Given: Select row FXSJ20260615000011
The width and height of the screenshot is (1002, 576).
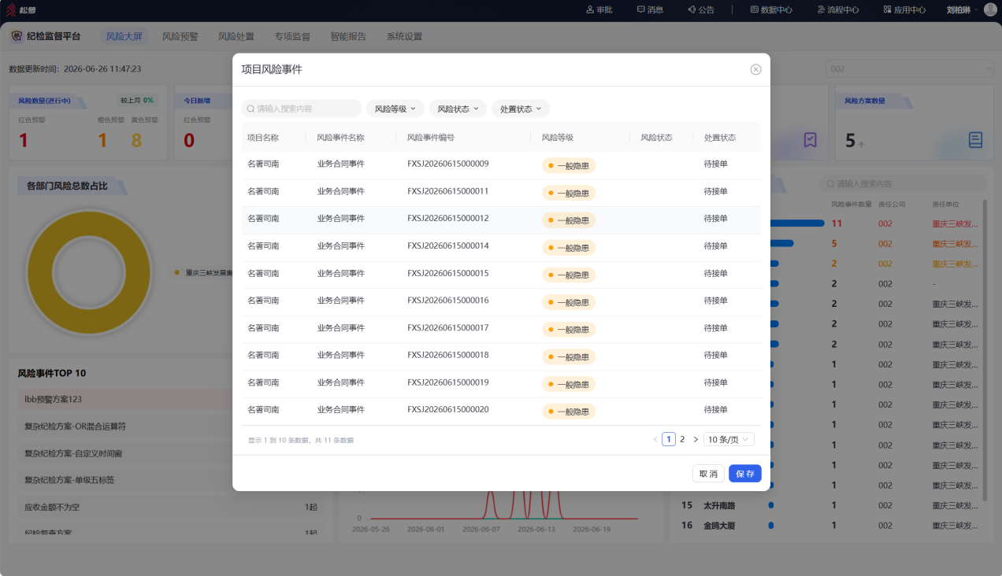Looking at the screenshot, I should click(501, 192).
